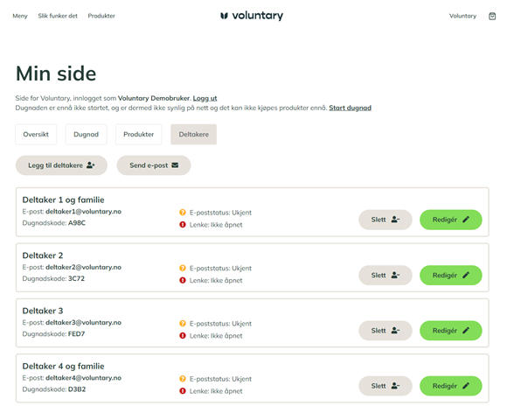The width and height of the screenshot is (507, 420).
Task: Open the Produkter tab under Min side
Action: 139,134
